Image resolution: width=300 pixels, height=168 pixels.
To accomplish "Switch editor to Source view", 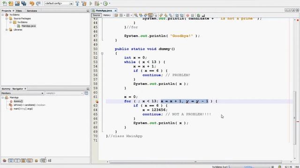I will 96,15.
